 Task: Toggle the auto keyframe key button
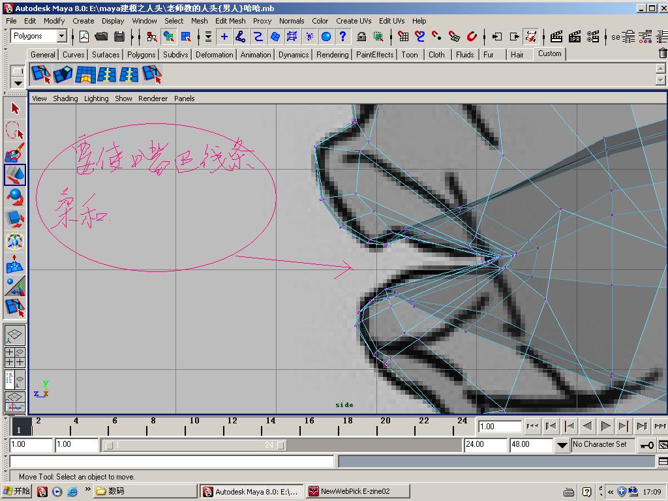click(x=647, y=445)
